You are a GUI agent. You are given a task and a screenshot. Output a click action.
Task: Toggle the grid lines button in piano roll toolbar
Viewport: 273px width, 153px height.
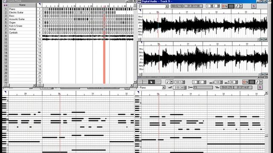point(252,82)
